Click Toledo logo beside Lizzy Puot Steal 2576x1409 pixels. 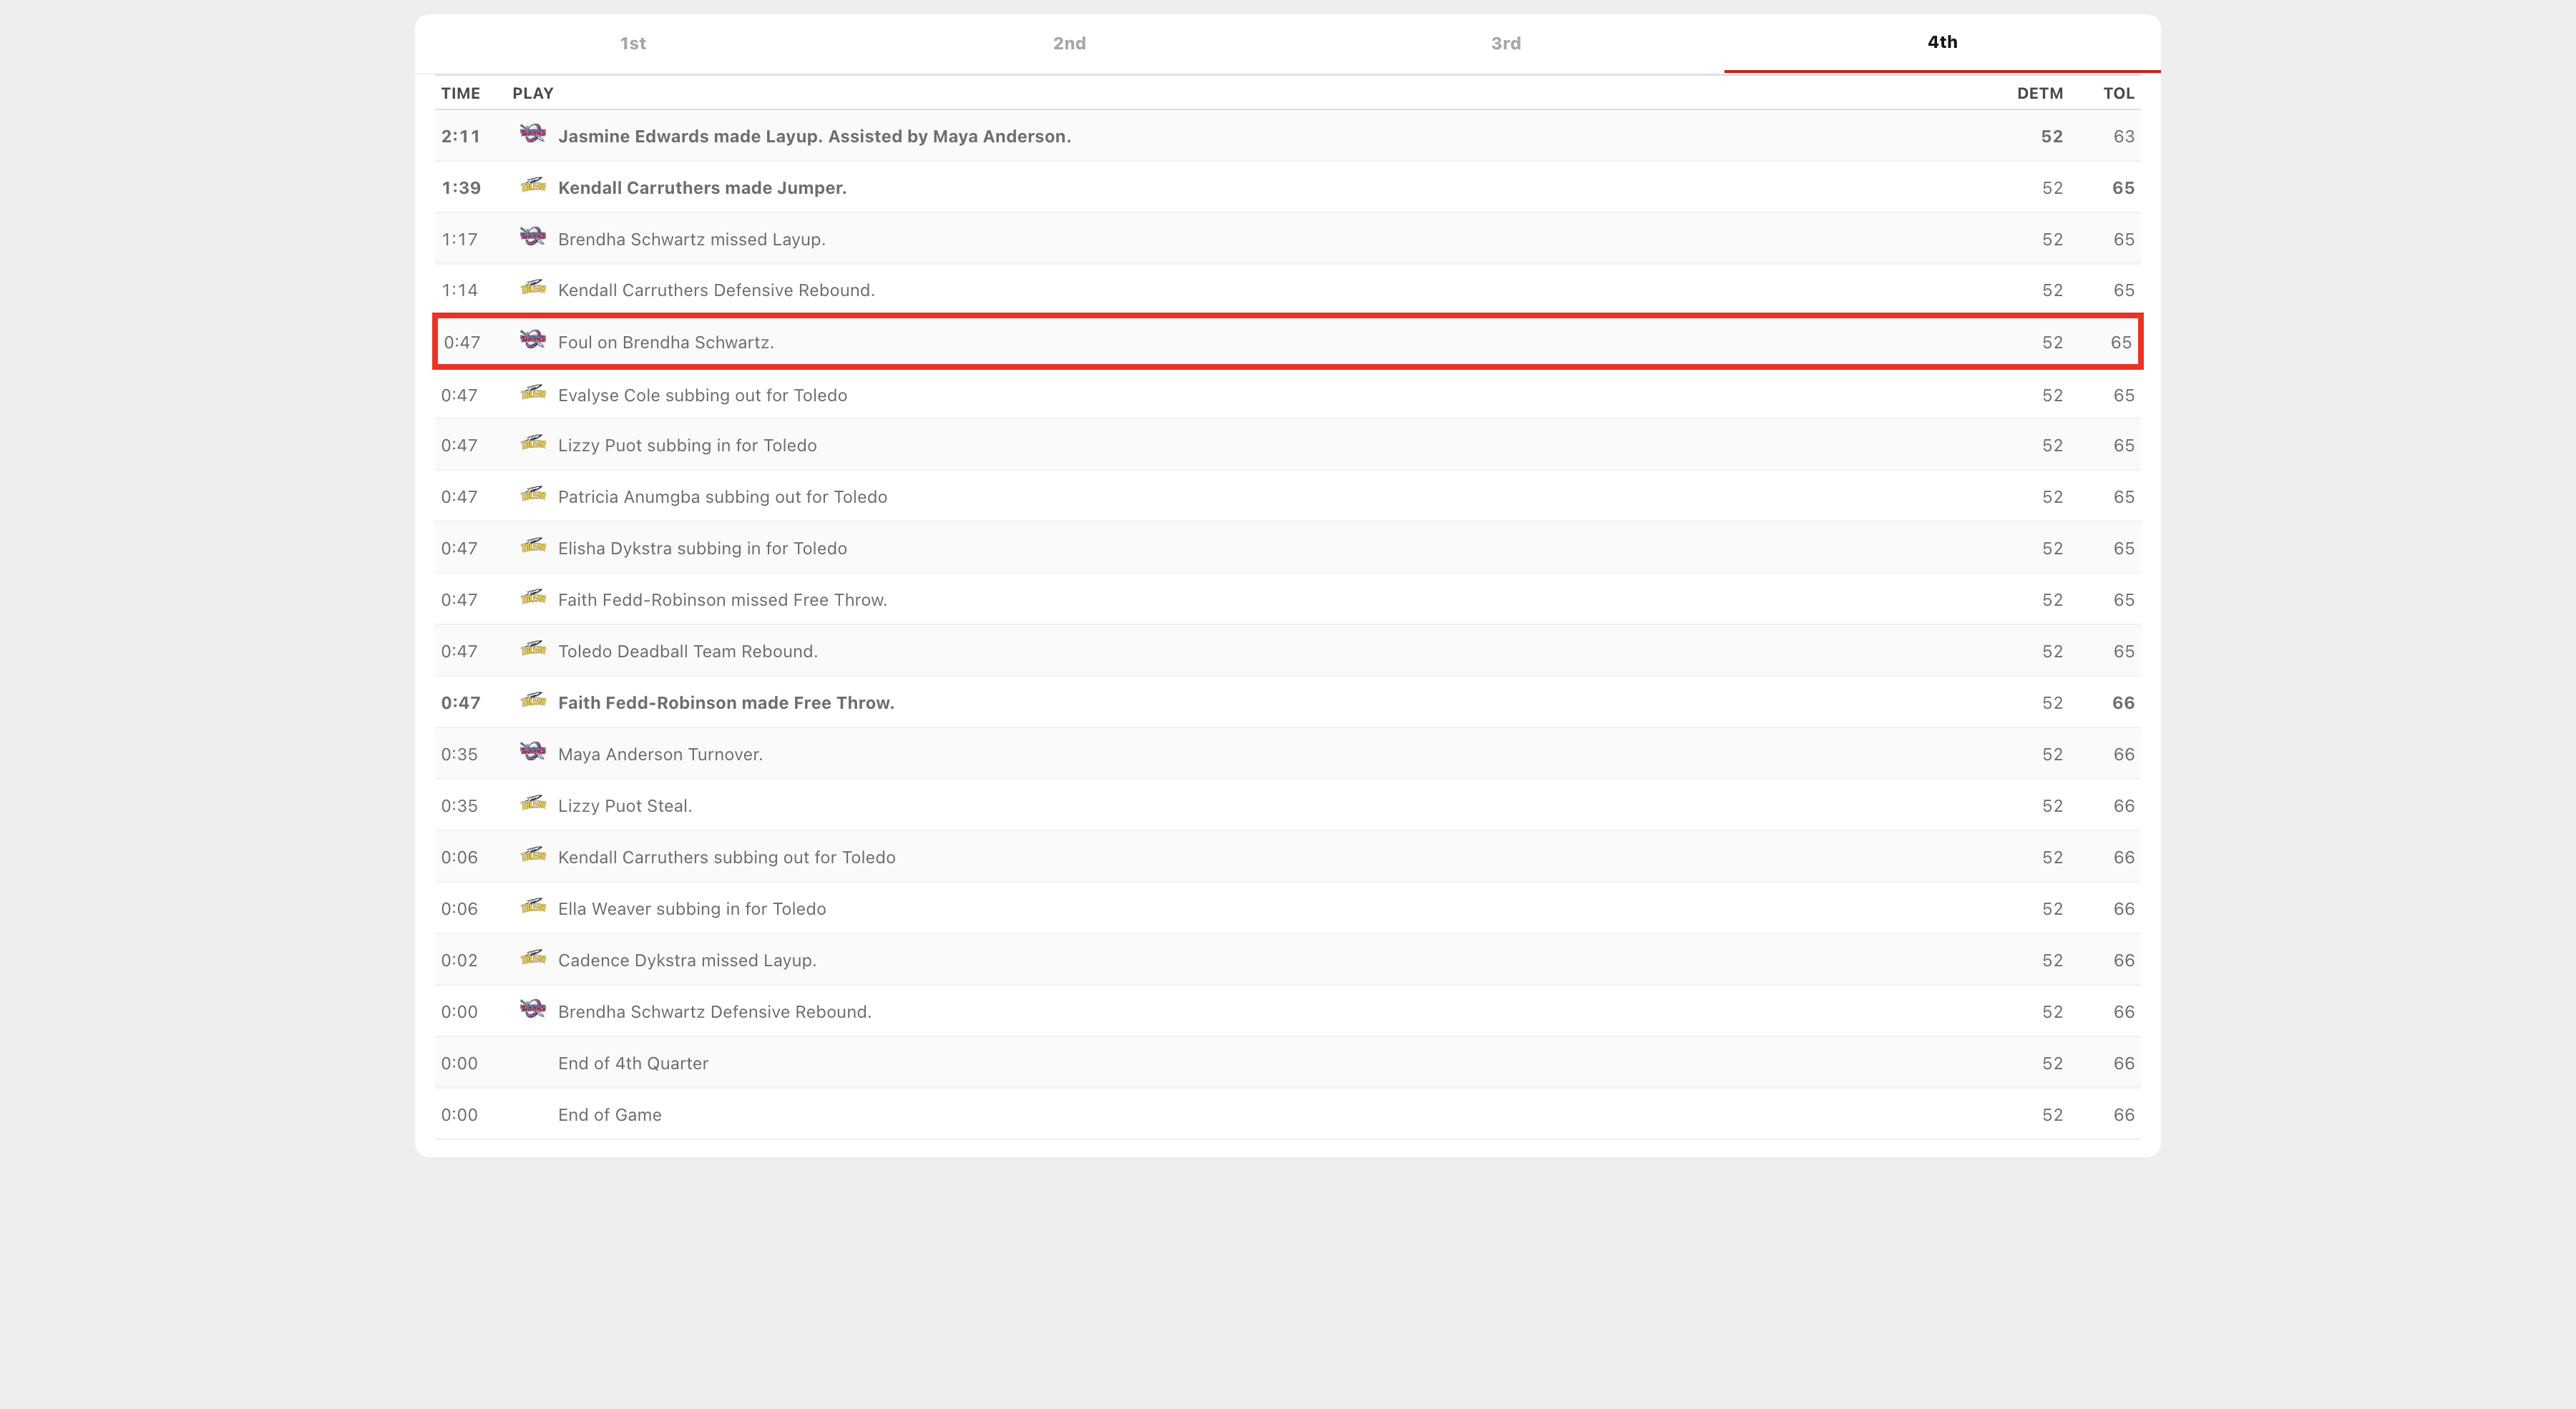point(532,803)
